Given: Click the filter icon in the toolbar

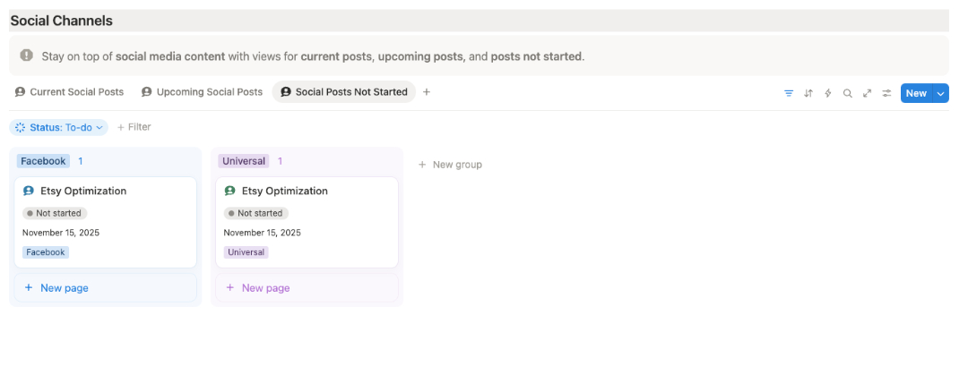Looking at the screenshot, I should tap(789, 93).
